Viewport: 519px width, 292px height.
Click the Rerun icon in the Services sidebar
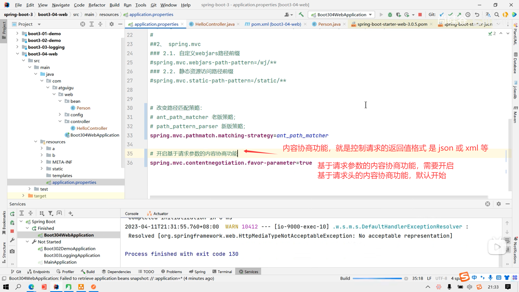click(12, 214)
